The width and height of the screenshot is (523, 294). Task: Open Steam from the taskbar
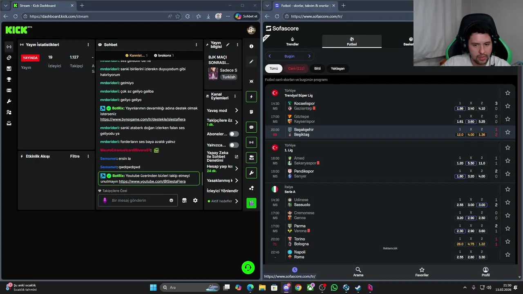358,287
